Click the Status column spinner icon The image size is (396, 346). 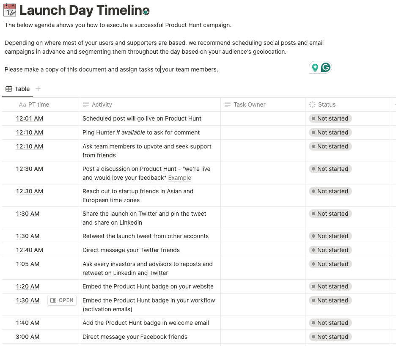312,104
